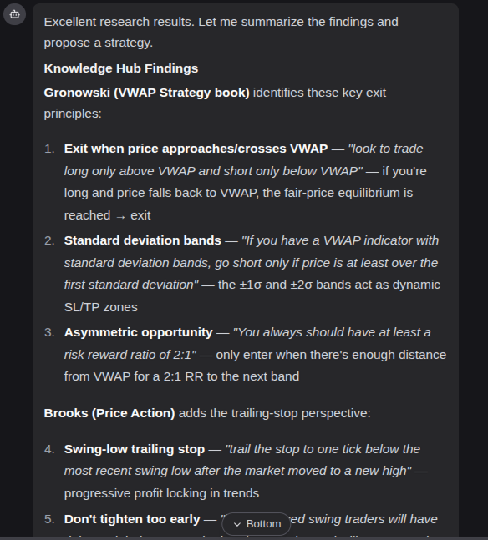Click 'Swing-low trailing stop' list title
Image resolution: width=488 pixels, height=540 pixels.
(135, 449)
